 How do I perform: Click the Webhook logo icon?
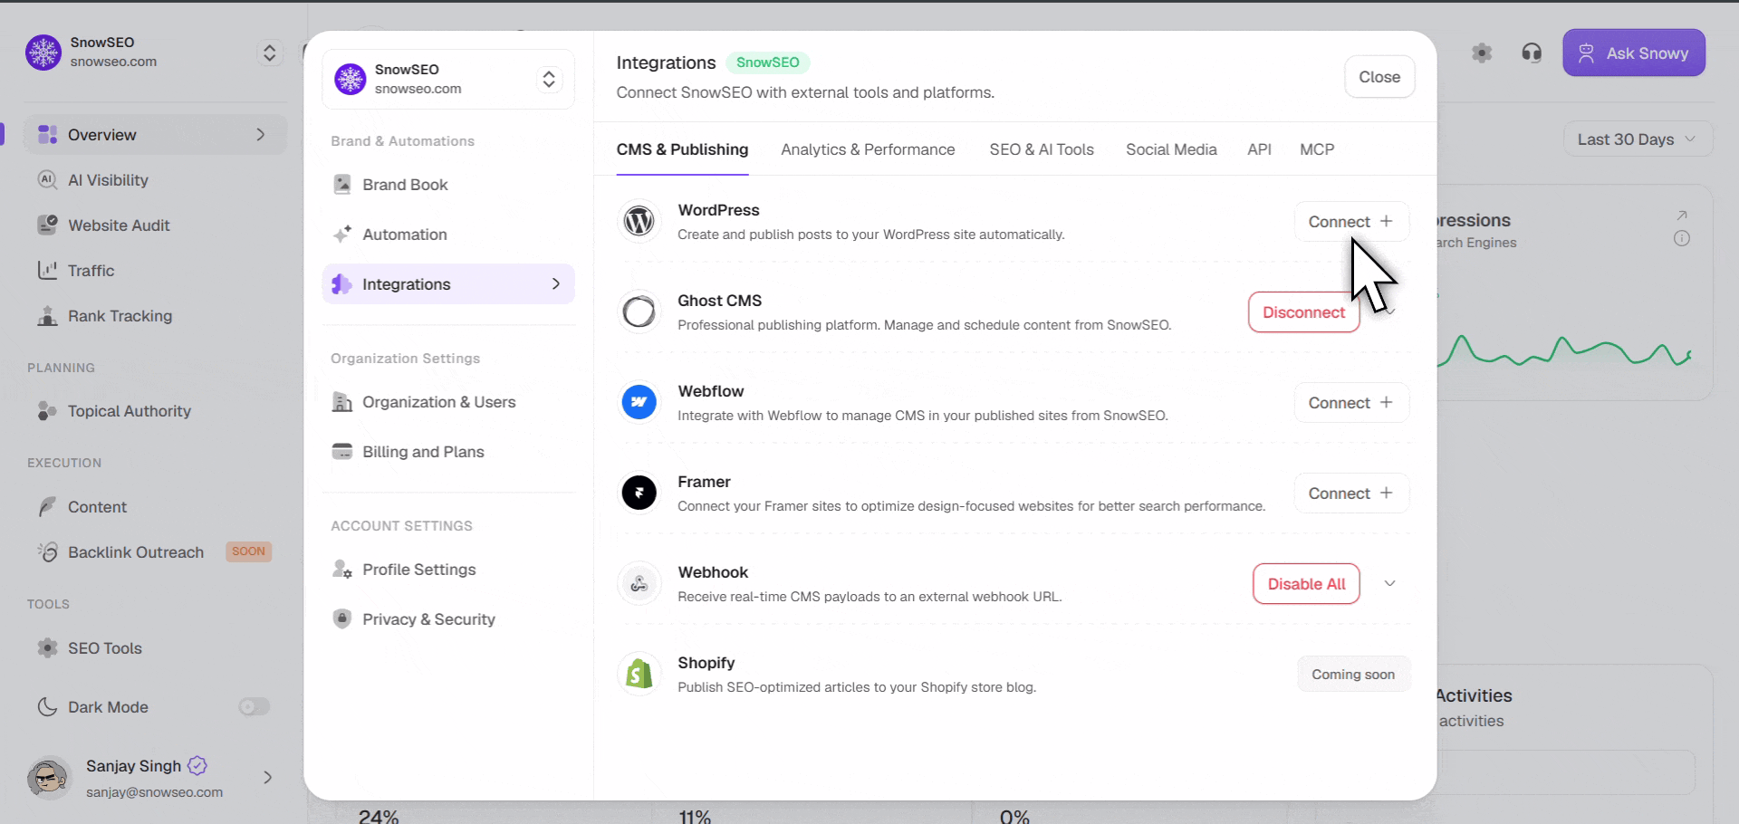(x=639, y=583)
